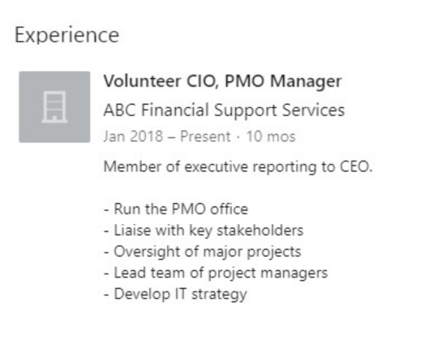This screenshot has height=341, width=429.
Task: Click the word 'Volunteer' in the job title
Action: (142, 81)
